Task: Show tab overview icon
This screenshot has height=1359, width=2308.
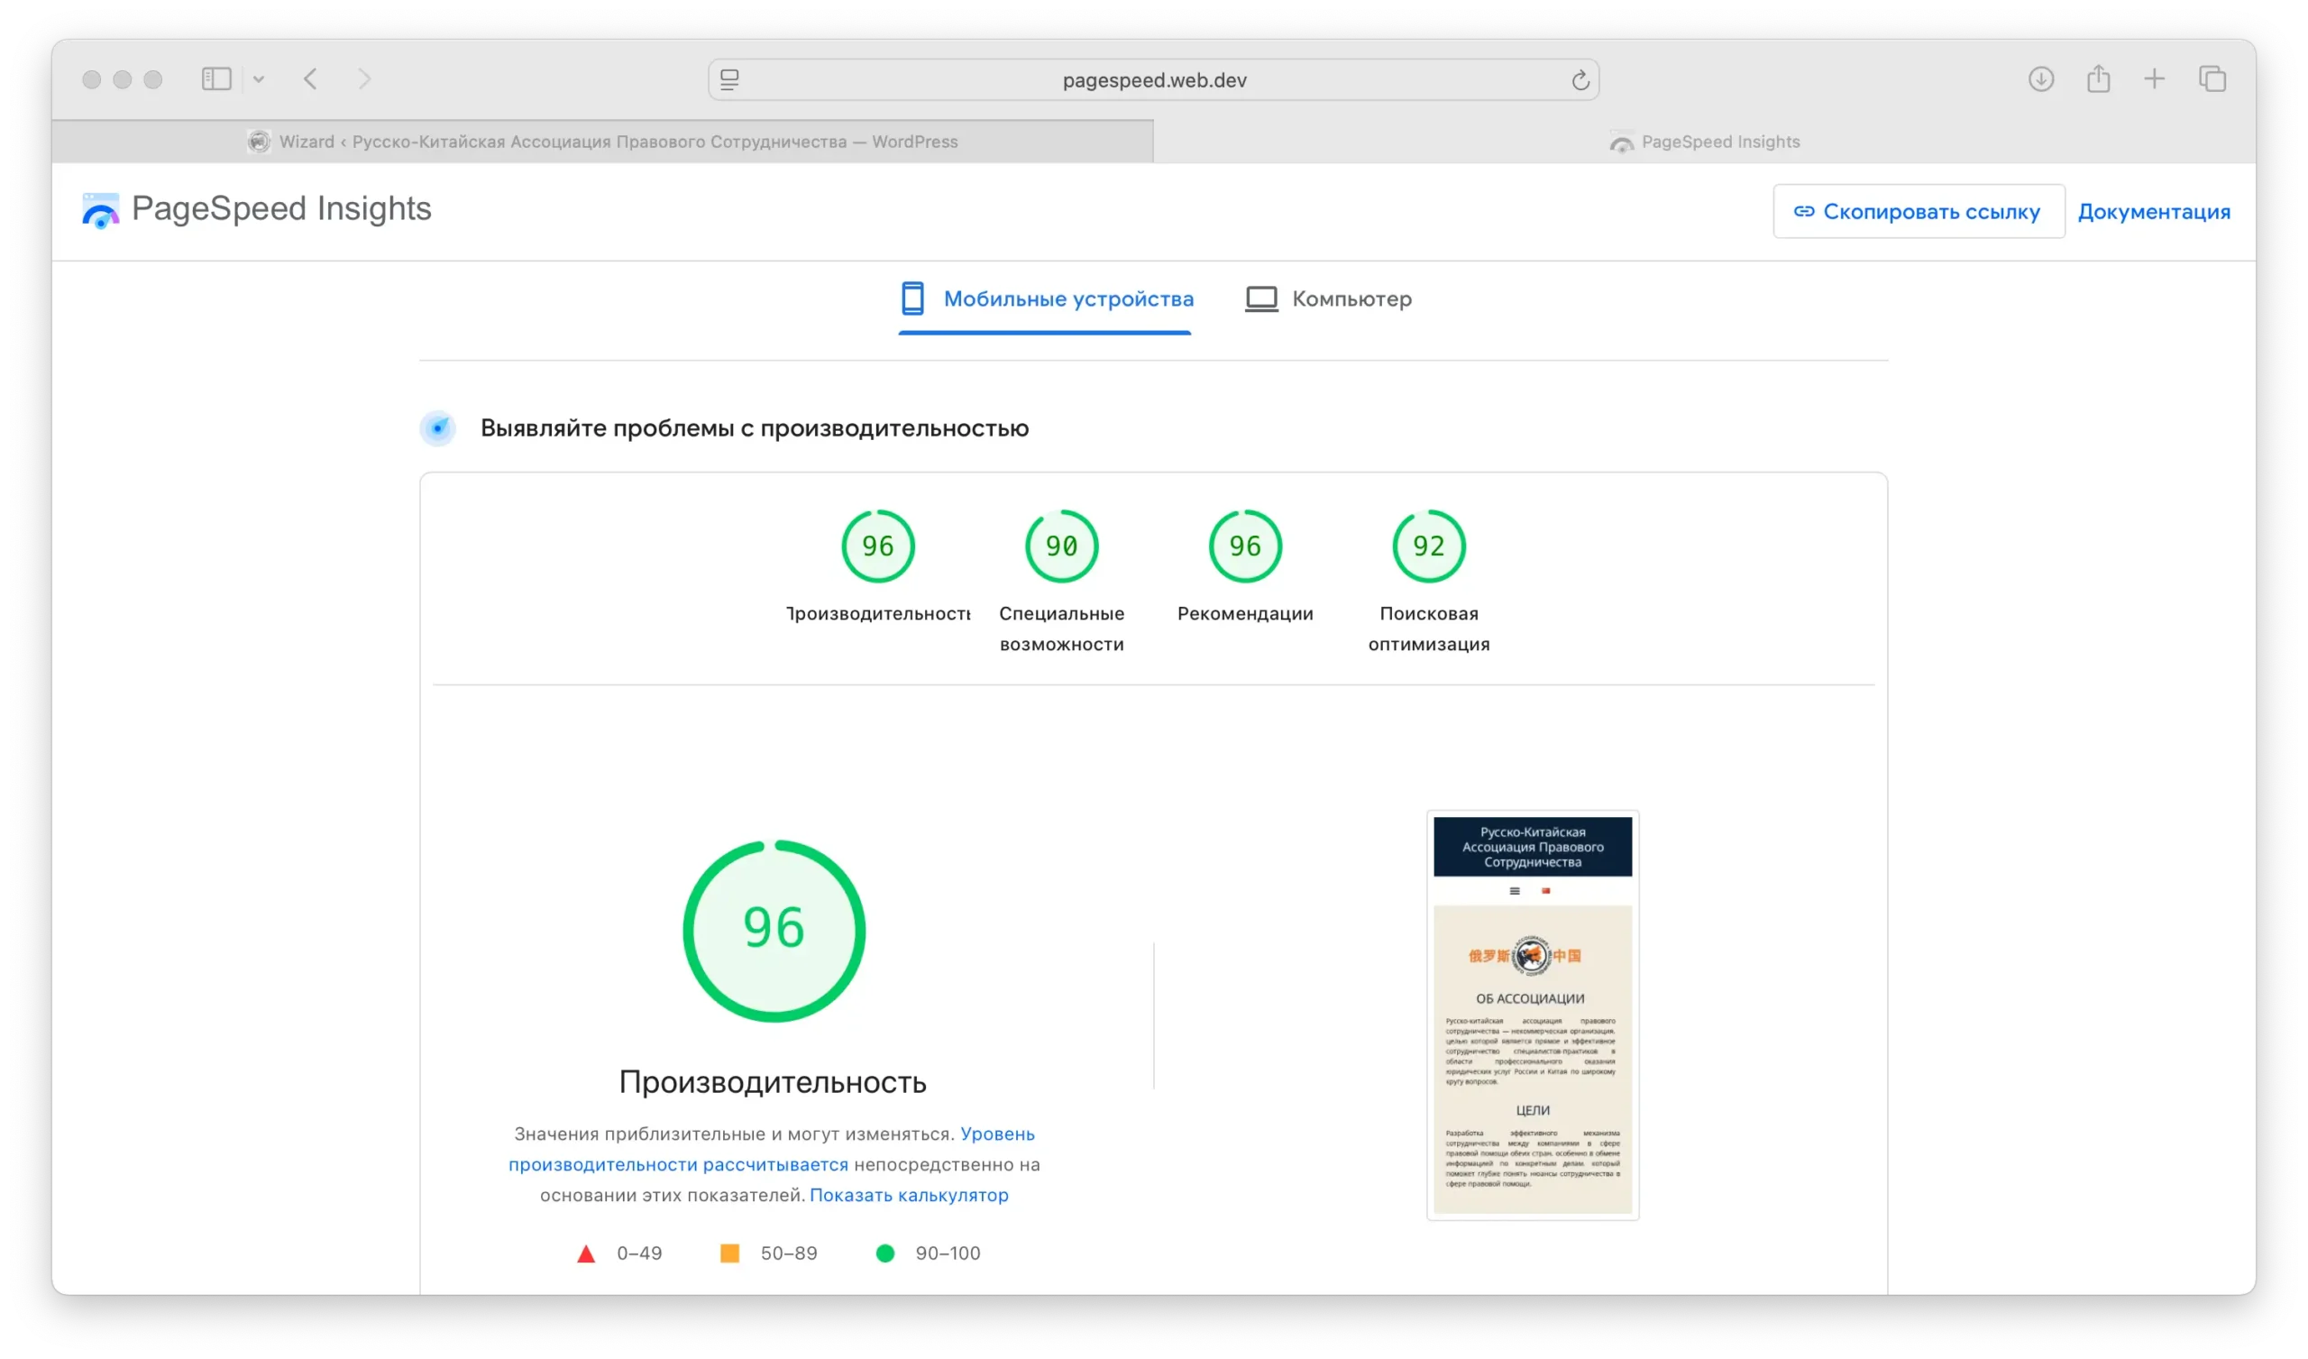Action: coord(2212,79)
